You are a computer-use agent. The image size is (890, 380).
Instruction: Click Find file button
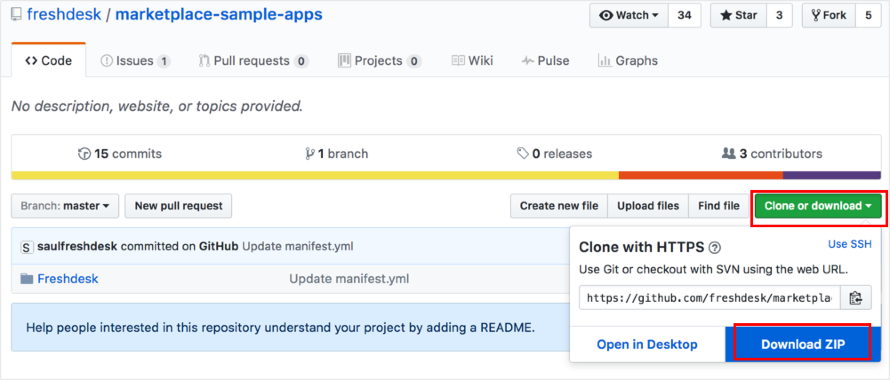coord(719,206)
